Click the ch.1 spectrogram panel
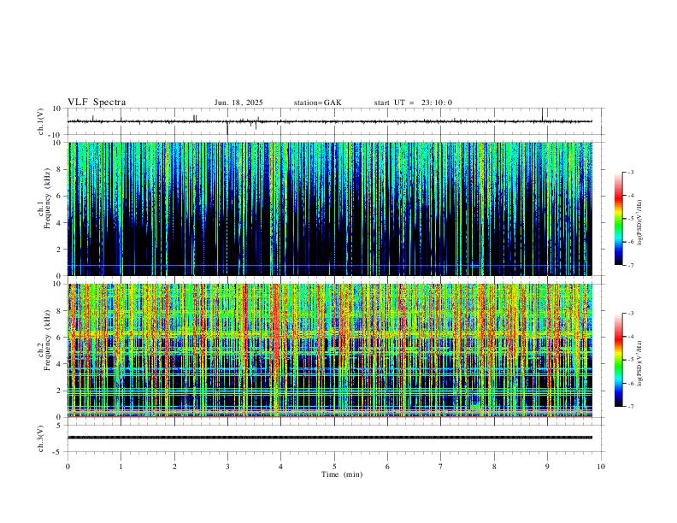 pyautogui.click(x=330, y=209)
